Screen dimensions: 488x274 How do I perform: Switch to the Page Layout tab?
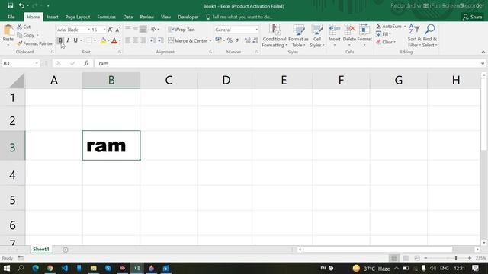click(78, 17)
